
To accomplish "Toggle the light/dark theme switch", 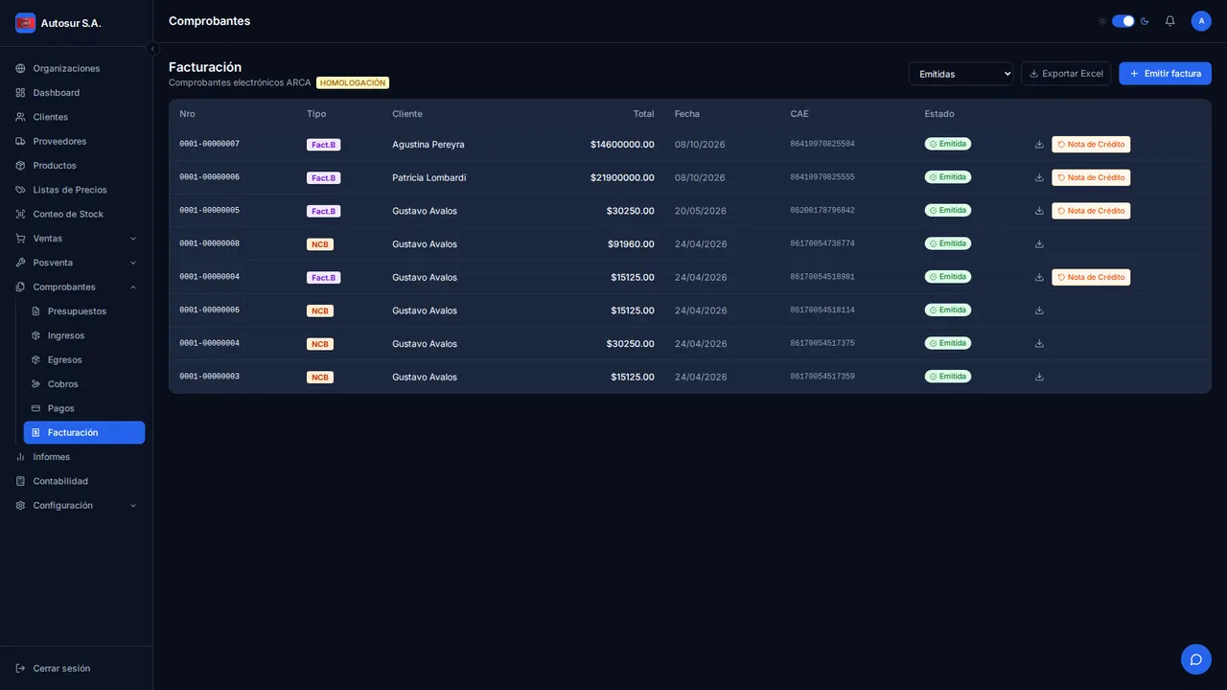I will pyautogui.click(x=1123, y=21).
